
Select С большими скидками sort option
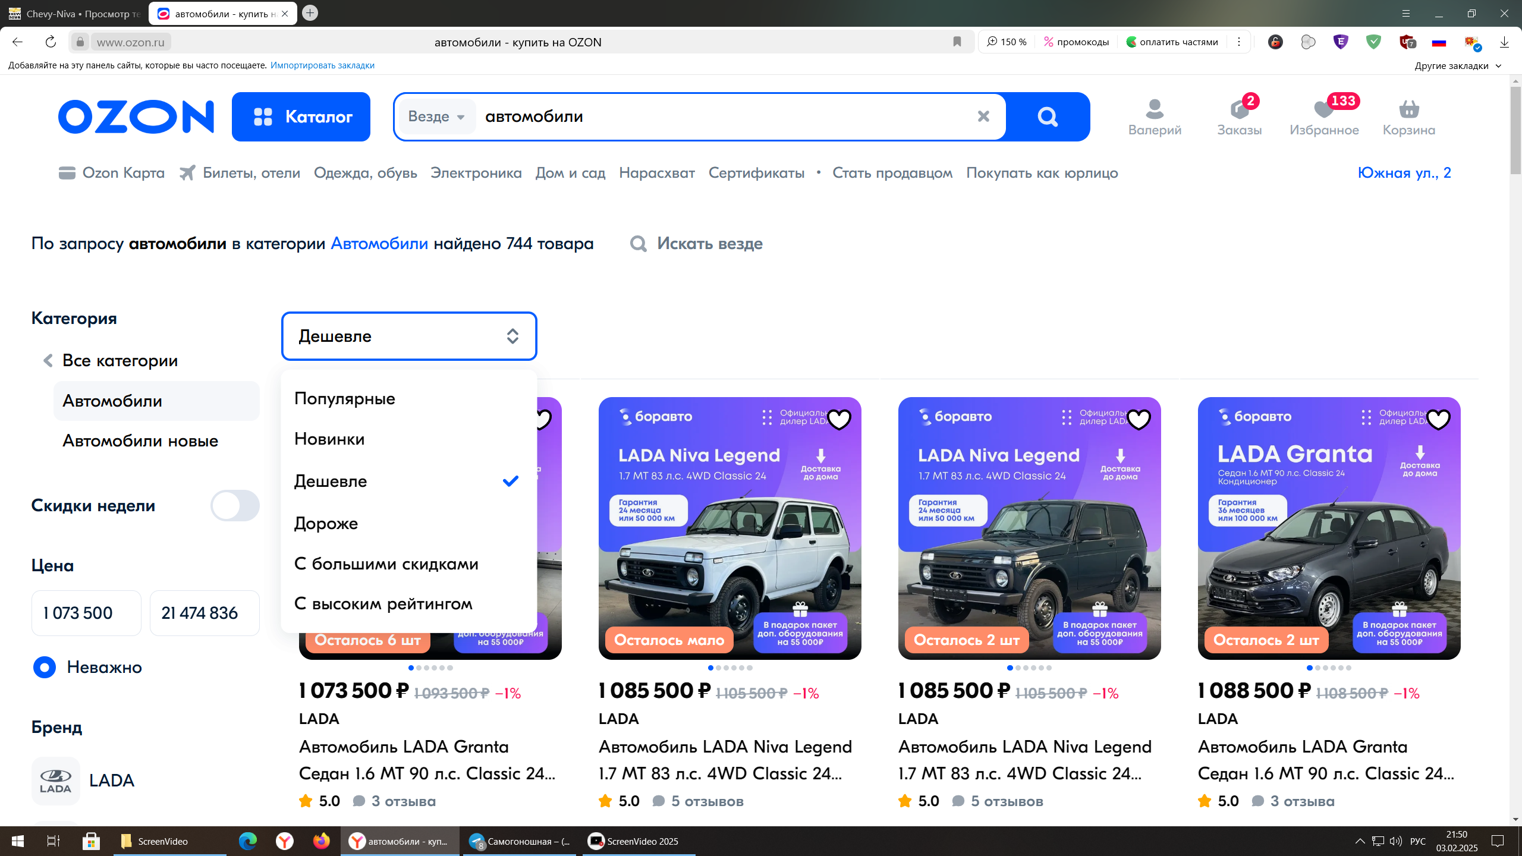(x=409, y=564)
